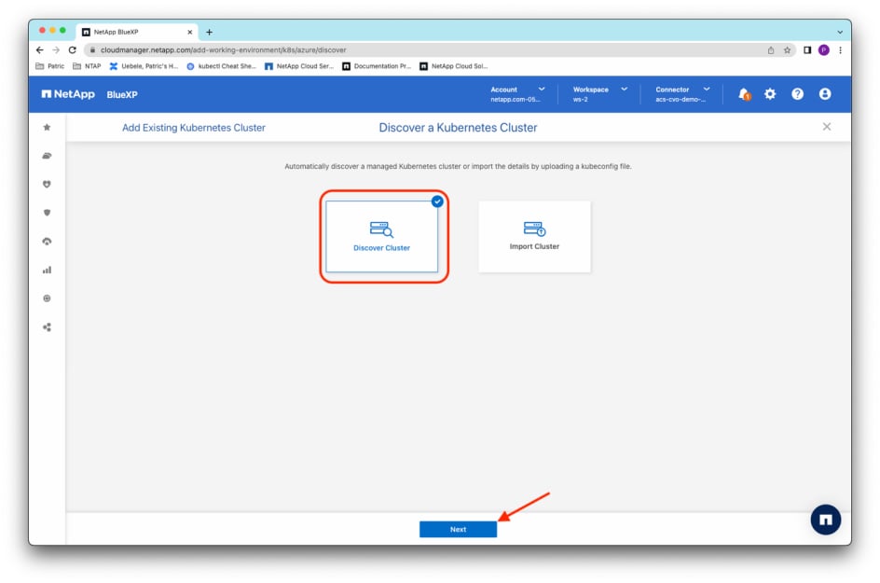Viewport: 880px width, 583px height.
Task: Open the Patric bookmarks folder
Action: click(50, 66)
